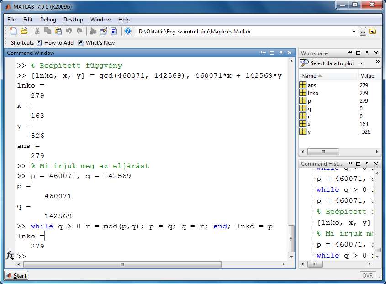Click the Open file folder icon
Screen dimensions: 386x284
[24, 31]
